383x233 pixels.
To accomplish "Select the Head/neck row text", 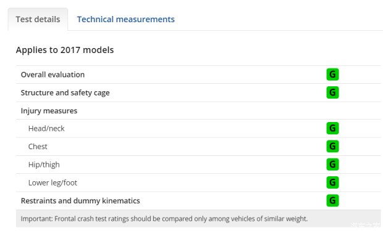I will click(46, 128).
